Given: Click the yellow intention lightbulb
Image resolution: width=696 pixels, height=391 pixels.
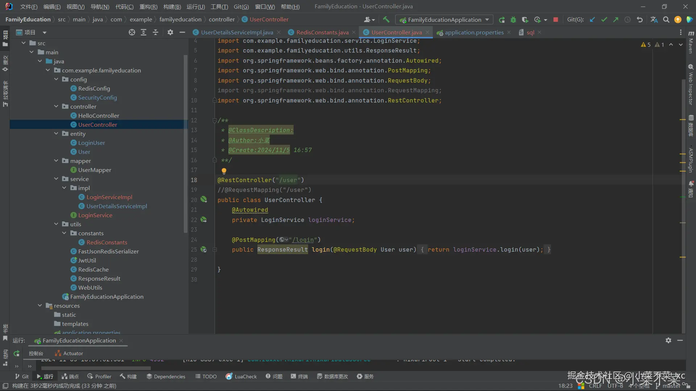Looking at the screenshot, I should coord(224,171).
